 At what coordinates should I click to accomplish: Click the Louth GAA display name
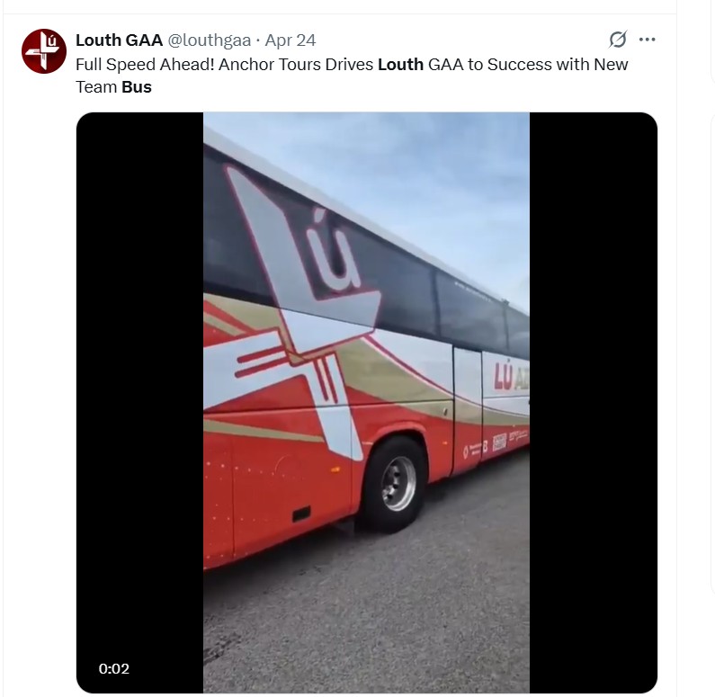tap(119, 40)
